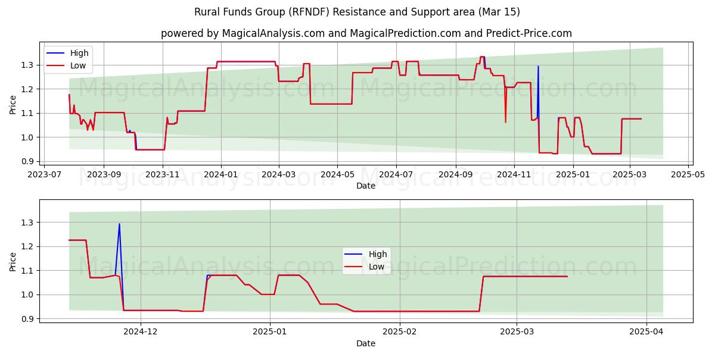Click the '2024-05' date tick label
This screenshot has width=715, height=357.
tap(337, 175)
